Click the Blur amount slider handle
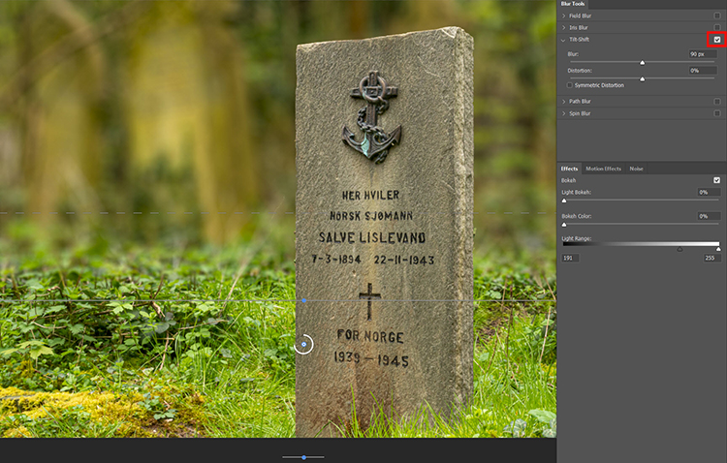This screenshot has height=463, width=727. (x=642, y=62)
